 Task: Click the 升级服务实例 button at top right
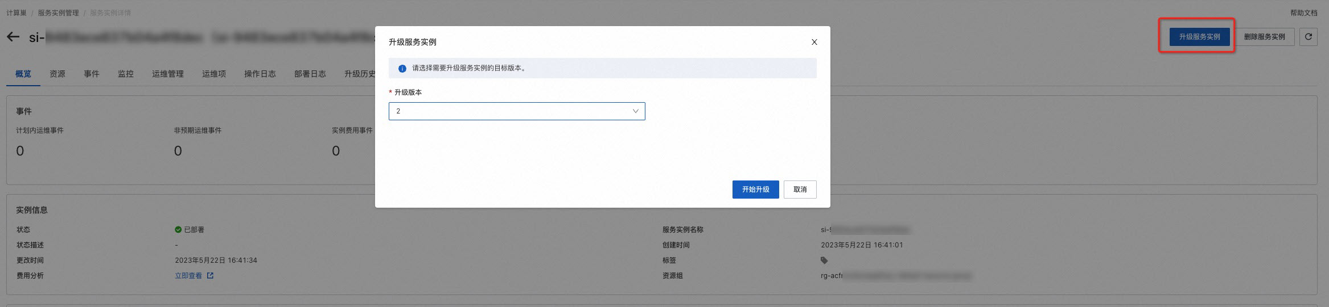point(1199,37)
